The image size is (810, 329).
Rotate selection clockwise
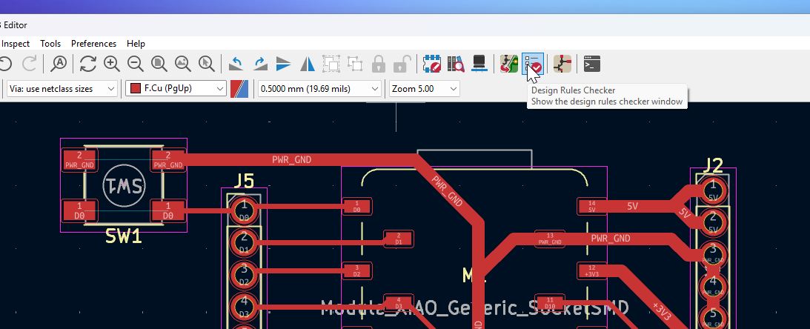260,64
